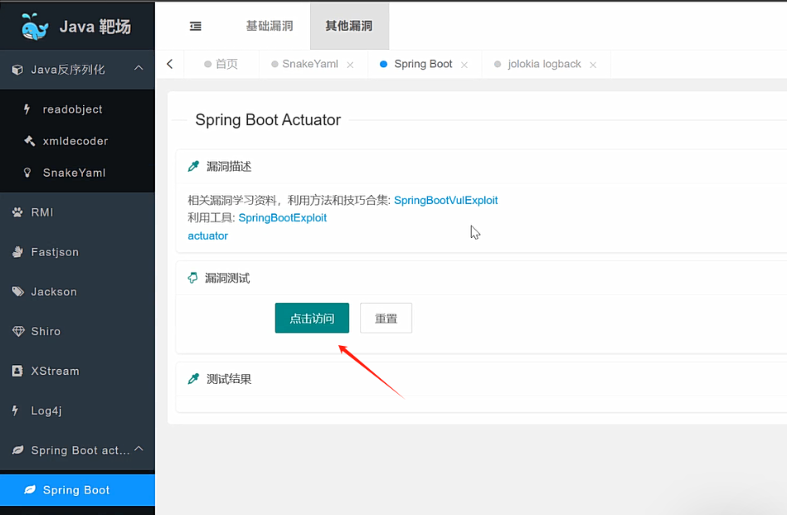Click the XStream contact icon
This screenshot has width=787, height=515.
[x=17, y=372]
